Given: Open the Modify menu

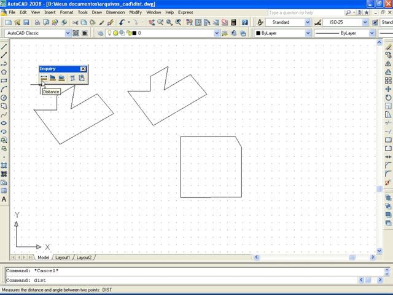Looking at the screenshot, I should 135,12.
